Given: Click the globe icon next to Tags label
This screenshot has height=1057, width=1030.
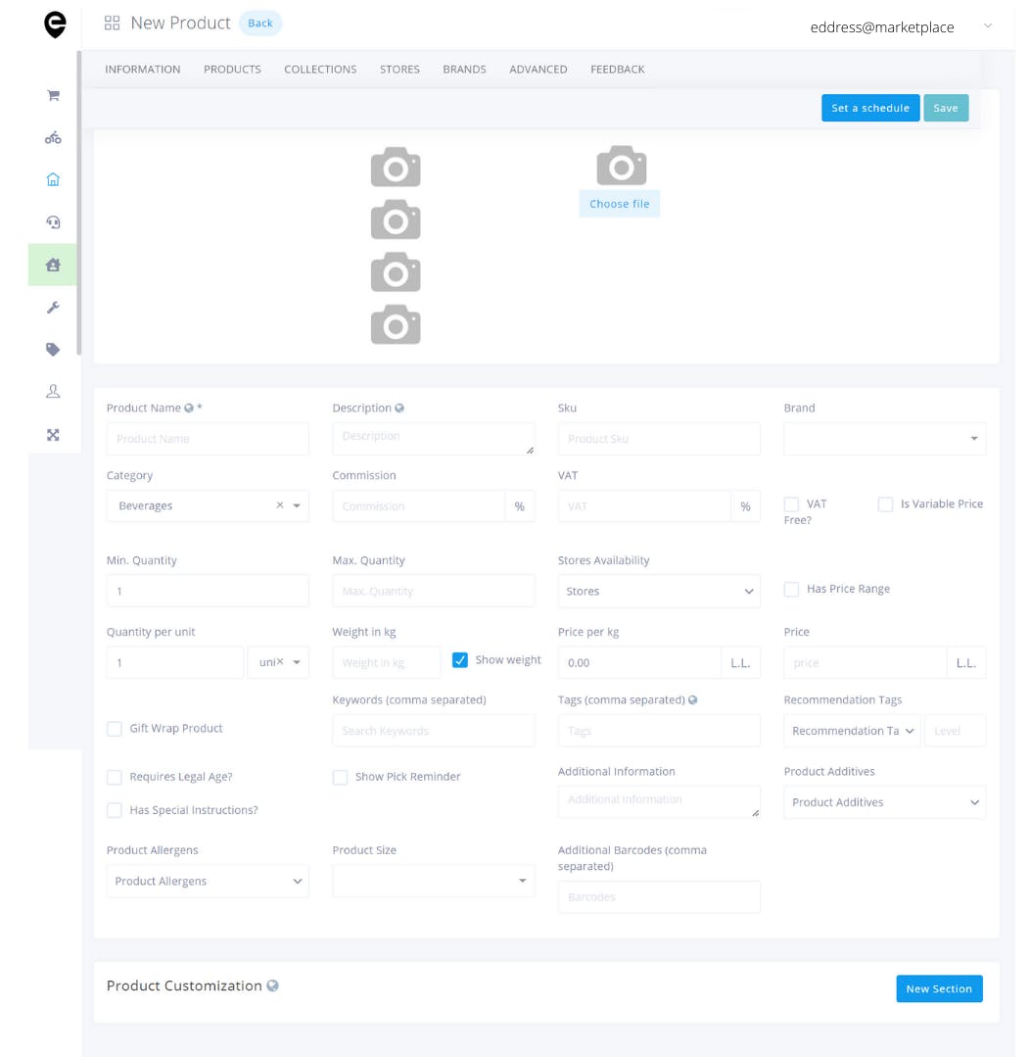Looking at the screenshot, I should [x=692, y=699].
